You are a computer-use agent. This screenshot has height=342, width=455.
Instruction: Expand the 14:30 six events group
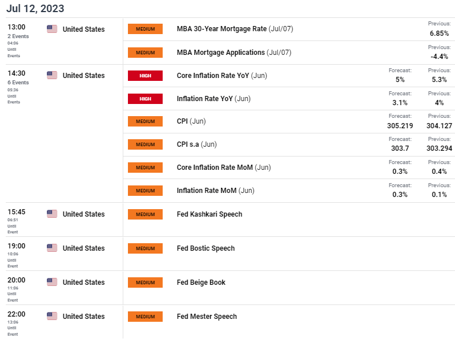(18, 83)
